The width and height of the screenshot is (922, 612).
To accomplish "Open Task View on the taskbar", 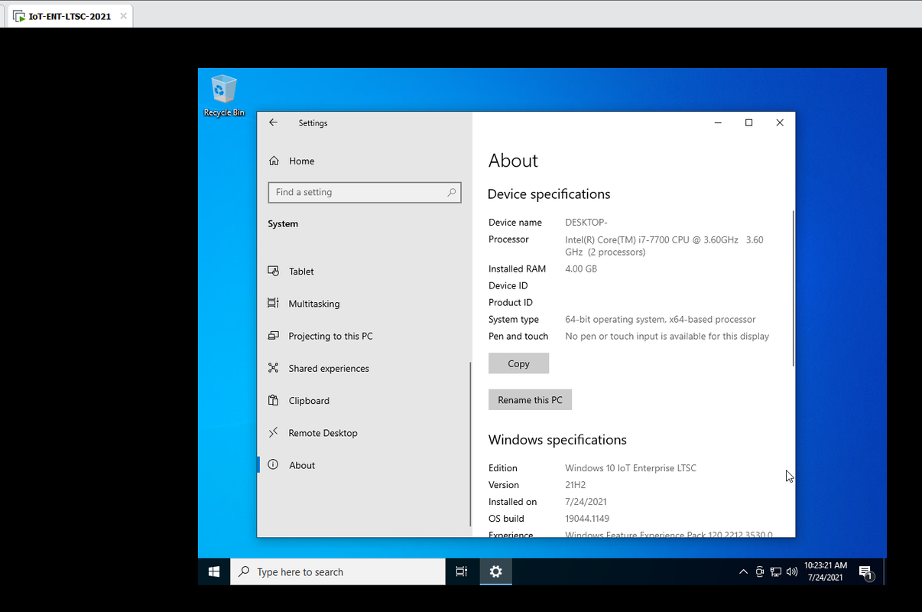I will [x=461, y=571].
